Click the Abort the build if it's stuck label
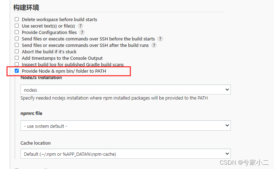 coord(49,52)
